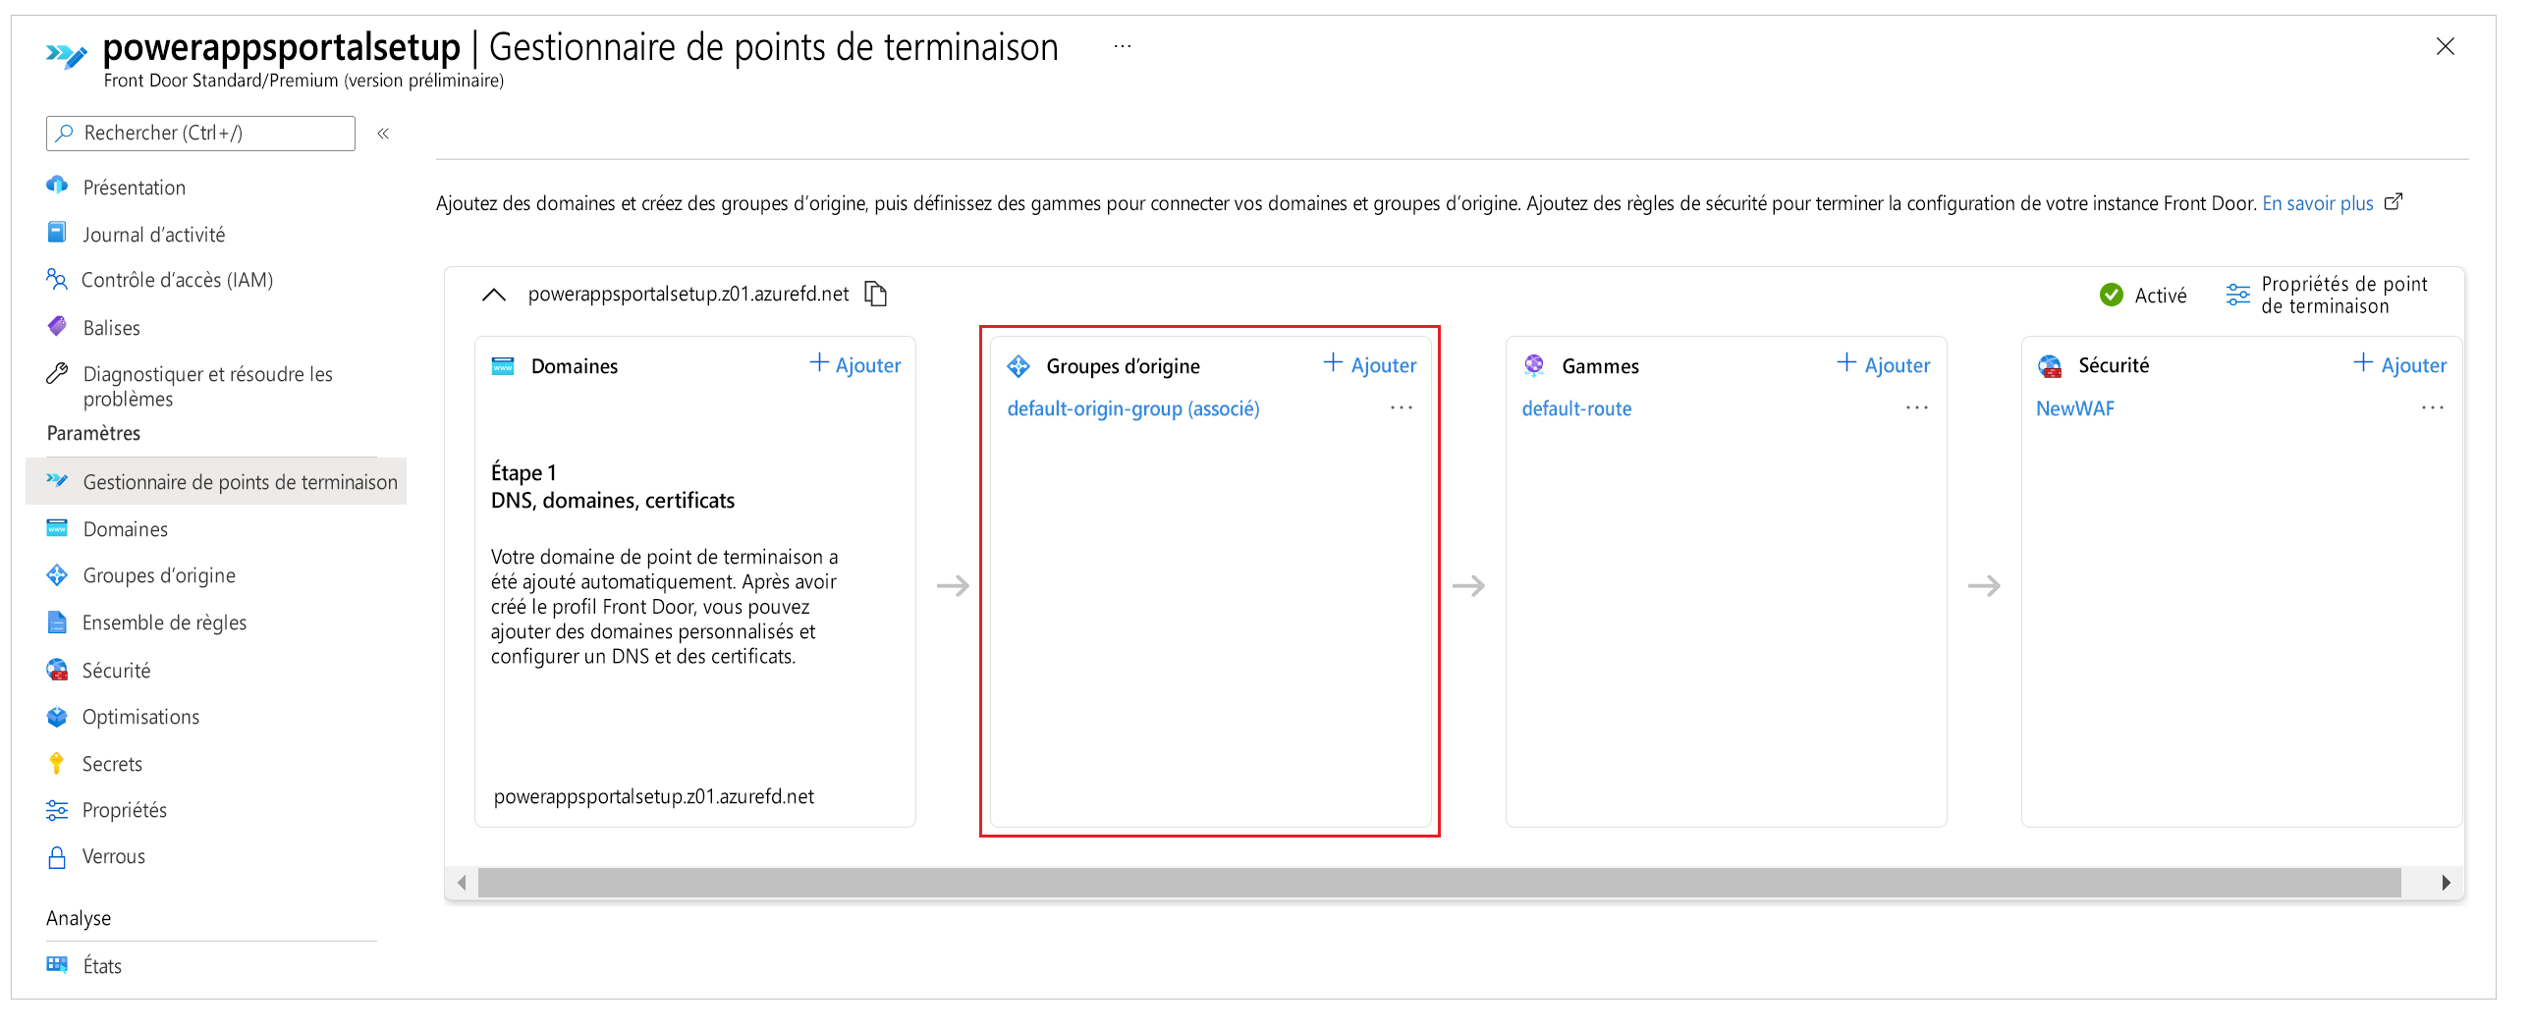Click the Présentation cloud icon
The image size is (2532, 1029).
(x=57, y=186)
